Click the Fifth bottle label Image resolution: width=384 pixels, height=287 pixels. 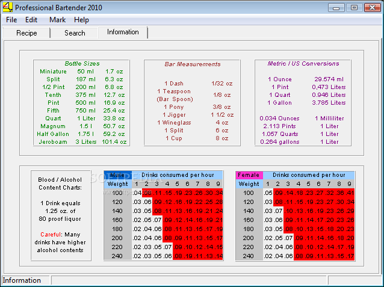tap(53, 111)
